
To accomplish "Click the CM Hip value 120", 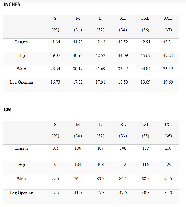I will click(168, 165).
